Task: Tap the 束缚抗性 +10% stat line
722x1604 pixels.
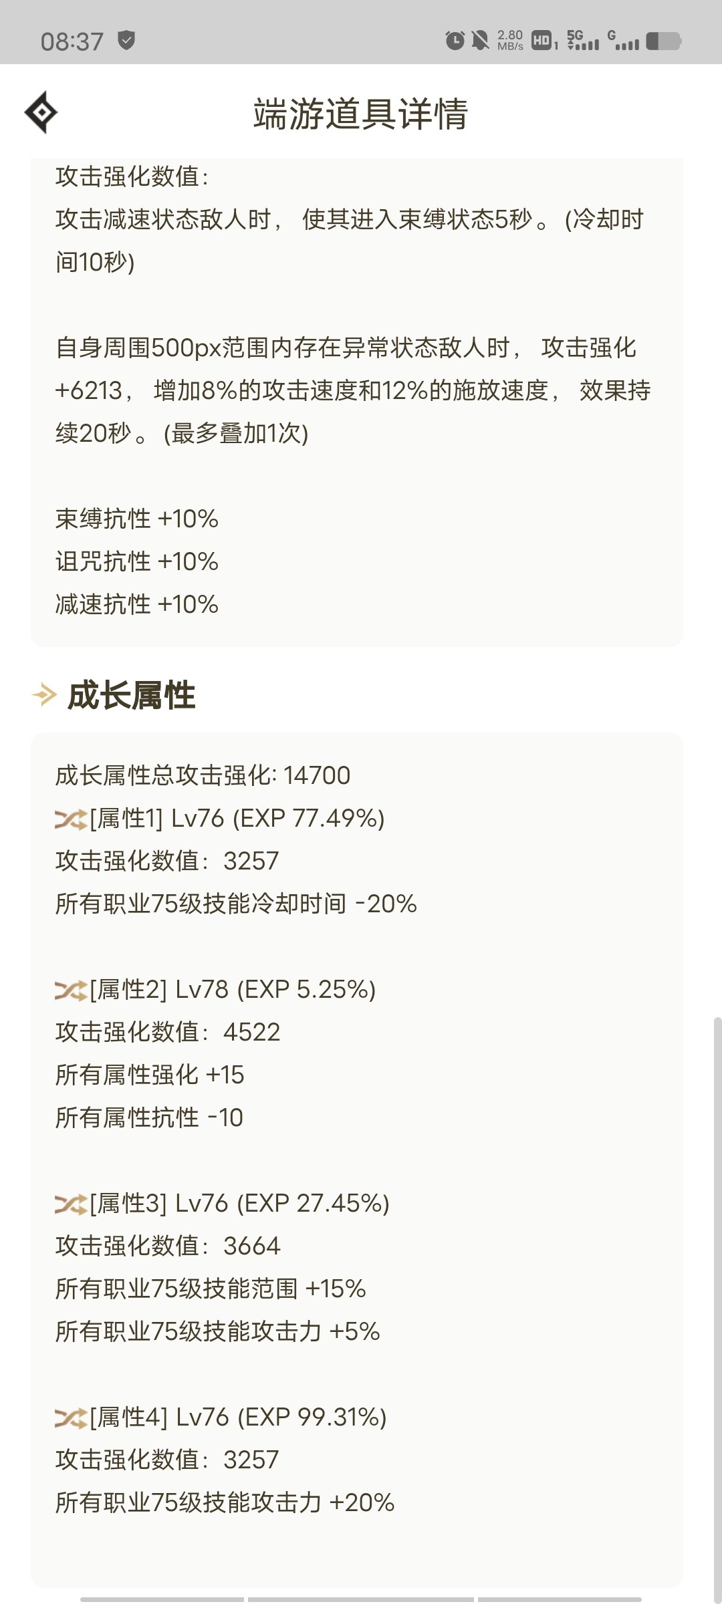Action: 137,519
